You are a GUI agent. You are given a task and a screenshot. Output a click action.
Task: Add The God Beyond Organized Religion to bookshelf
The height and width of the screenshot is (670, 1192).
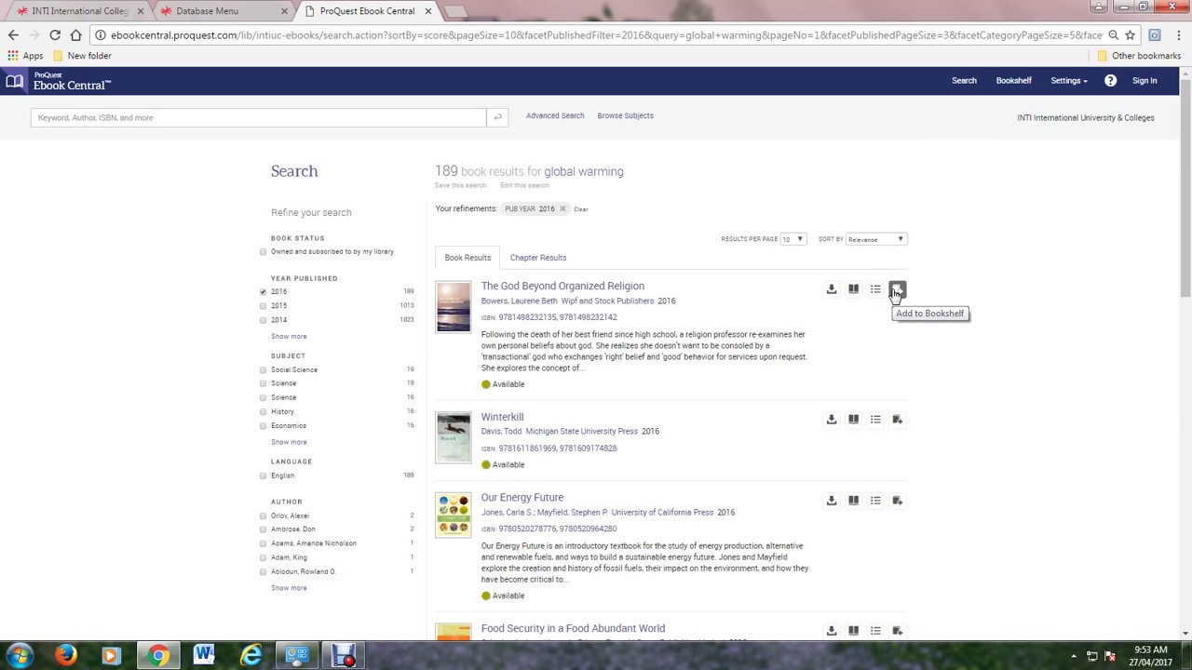click(897, 289)
